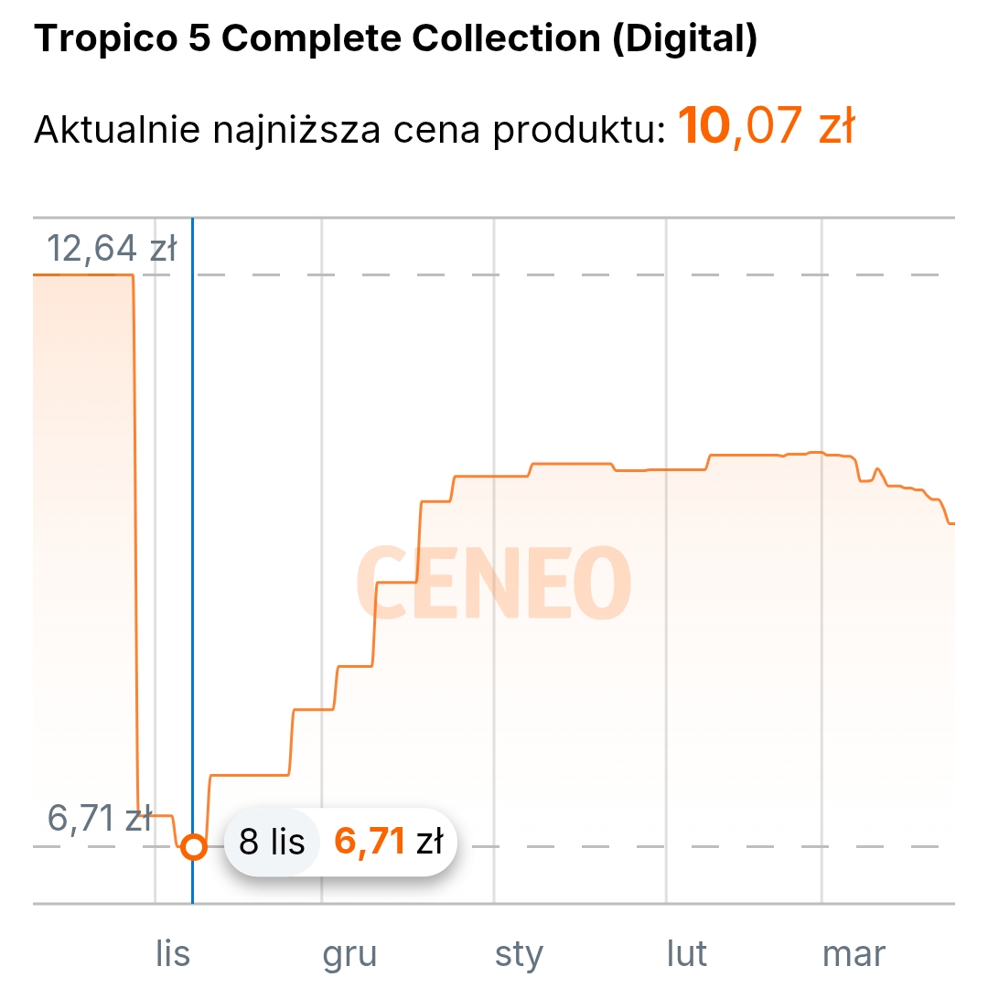
Task: Select the "mar" month axis label
Action: pos(854,954)
